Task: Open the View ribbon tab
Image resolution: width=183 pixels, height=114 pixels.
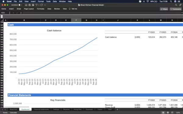Action: (x=65, y=9)
